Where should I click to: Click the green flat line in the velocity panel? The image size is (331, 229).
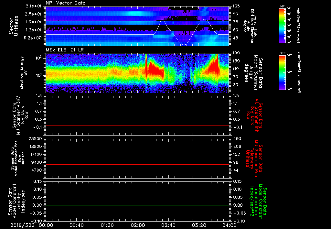(137, 205)
